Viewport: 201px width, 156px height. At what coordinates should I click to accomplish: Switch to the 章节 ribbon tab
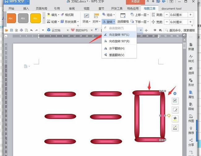[x=101, y=8]
